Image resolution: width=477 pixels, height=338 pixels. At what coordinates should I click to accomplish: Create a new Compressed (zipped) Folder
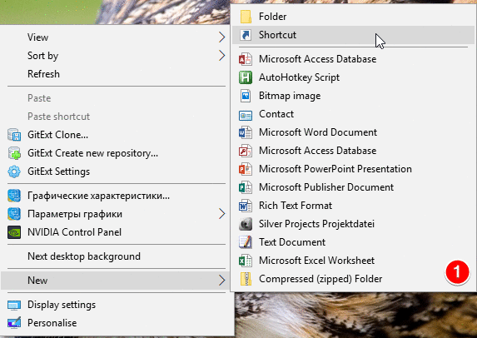(x=353, y=279)
